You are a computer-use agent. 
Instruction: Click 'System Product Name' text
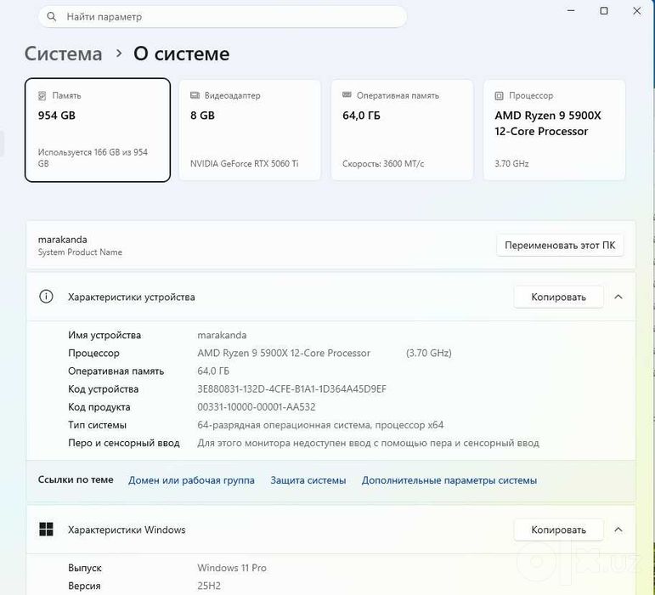tap(80, 252)
